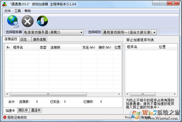Open the 文件 menu
The height and width of the screenshot is (122, 182).
pyautogui.click(x=7, y=11)
